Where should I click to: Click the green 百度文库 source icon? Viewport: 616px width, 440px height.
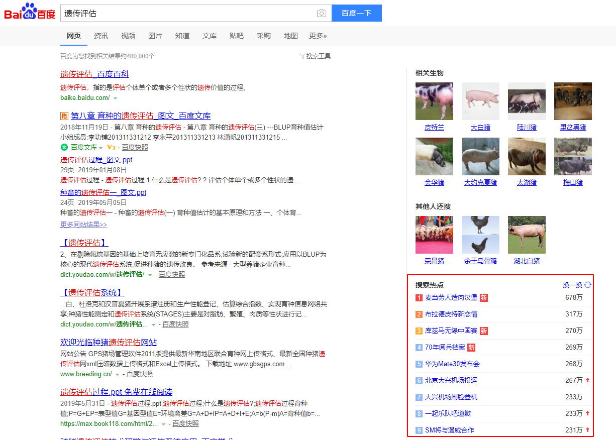pos(63,147)
